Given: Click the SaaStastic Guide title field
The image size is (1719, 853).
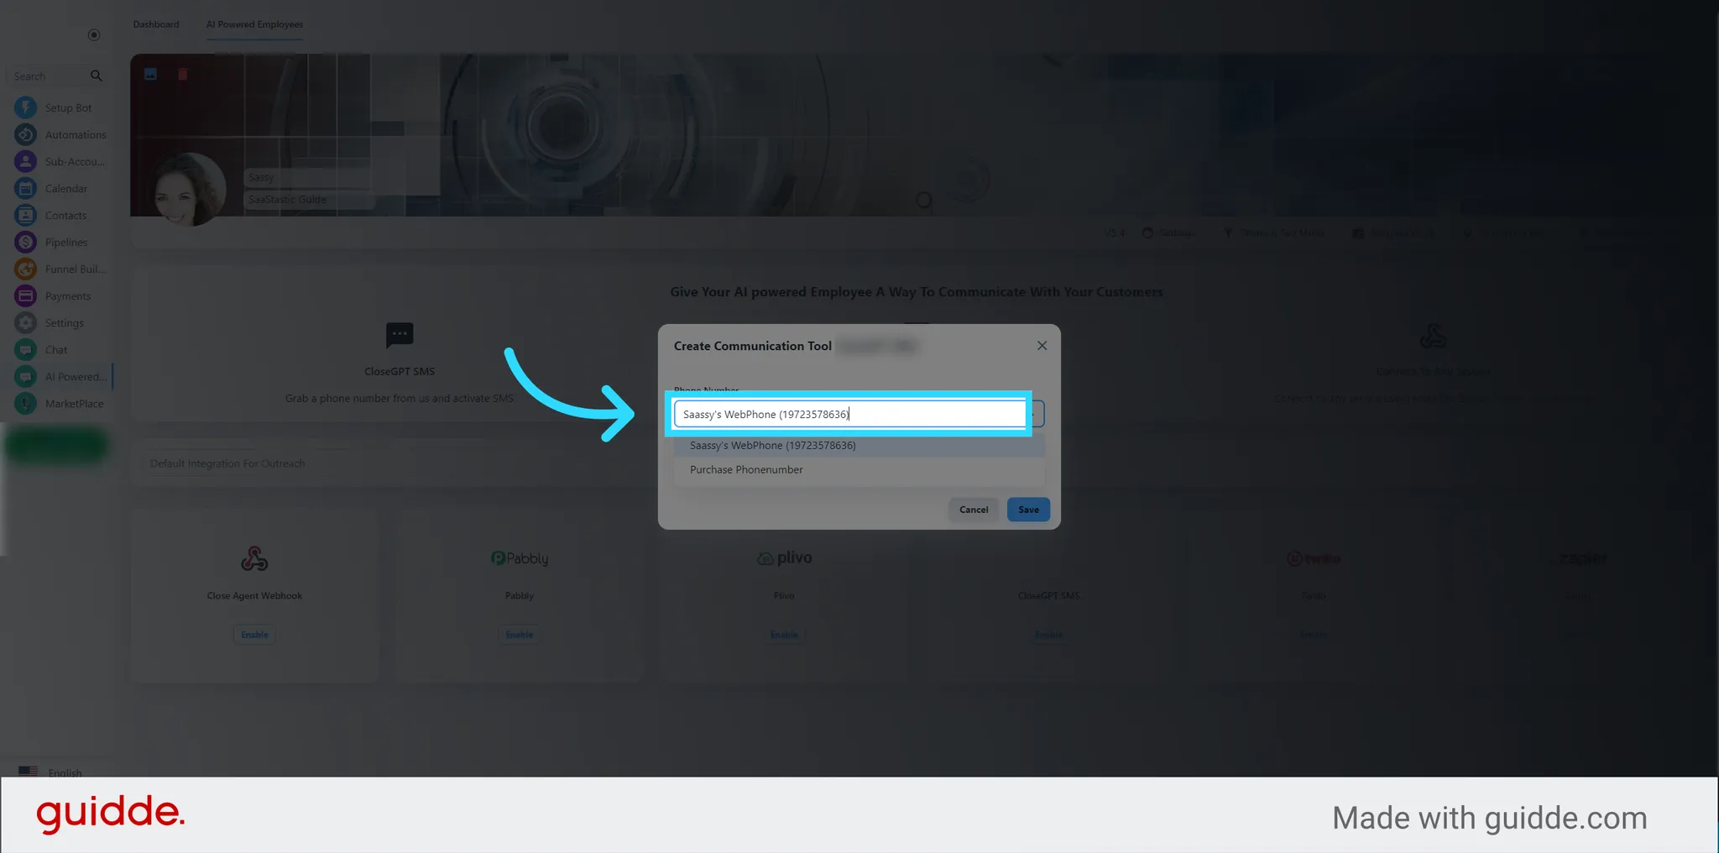Looking at the screenshot, I should coord(309,199).
